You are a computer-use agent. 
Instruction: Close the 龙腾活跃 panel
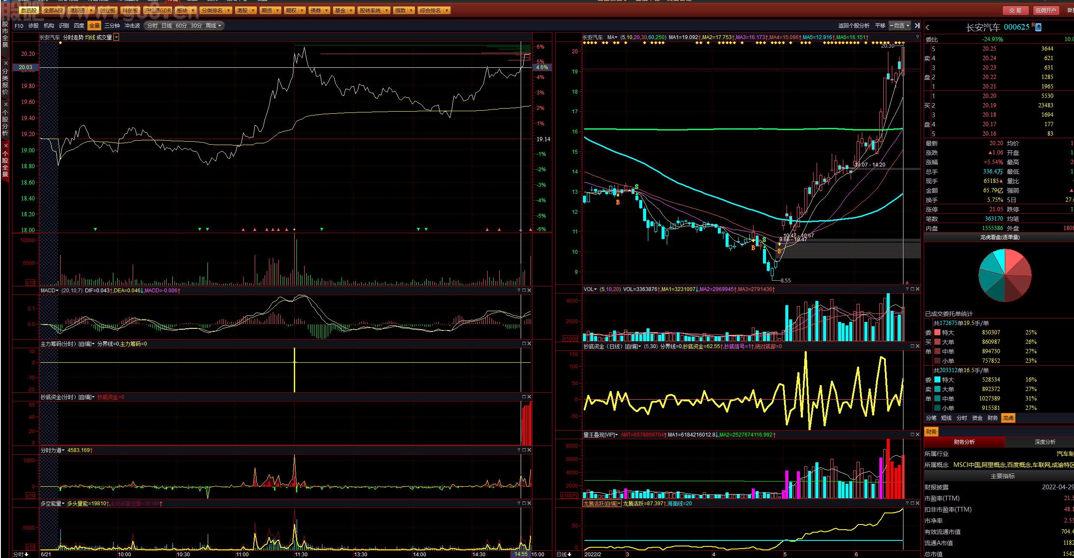[x=918, y=503]
